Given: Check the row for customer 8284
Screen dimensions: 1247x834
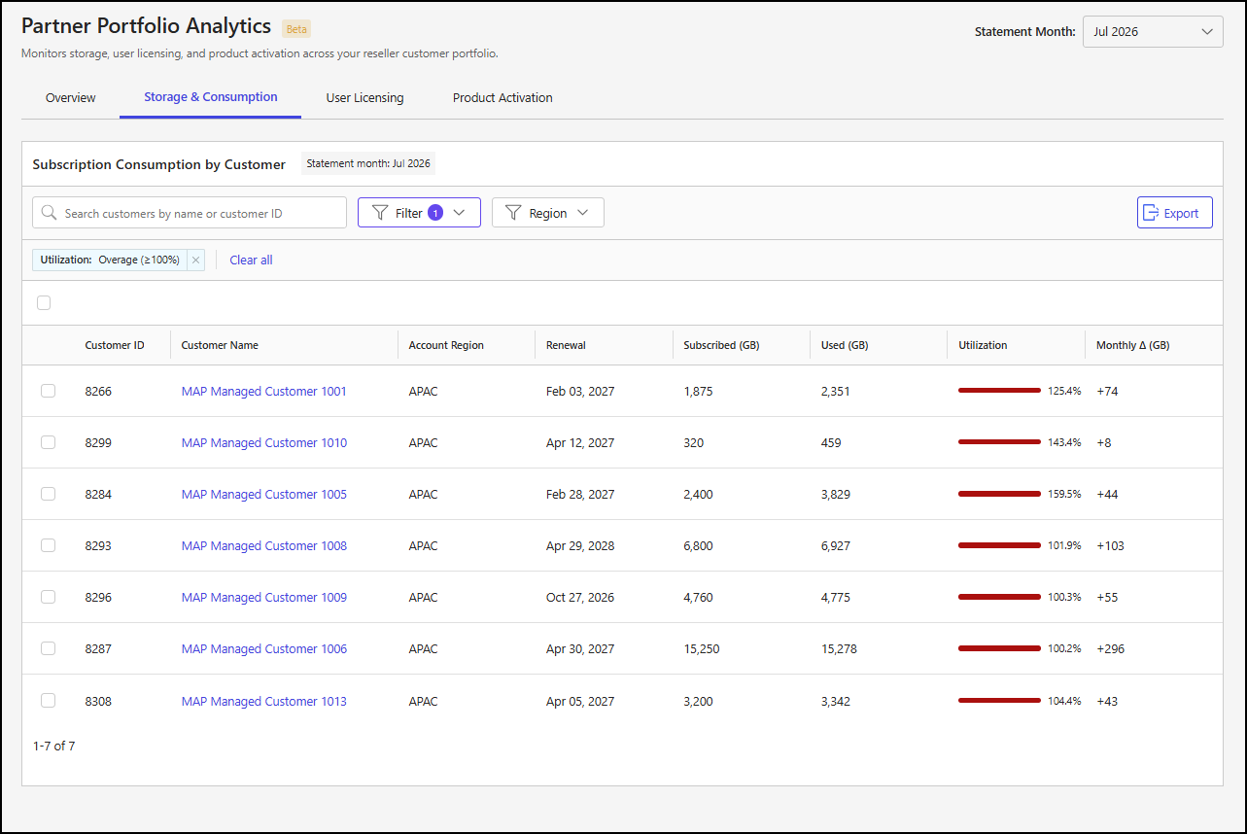Looking at the screenshot, I should tap(48, 494).
